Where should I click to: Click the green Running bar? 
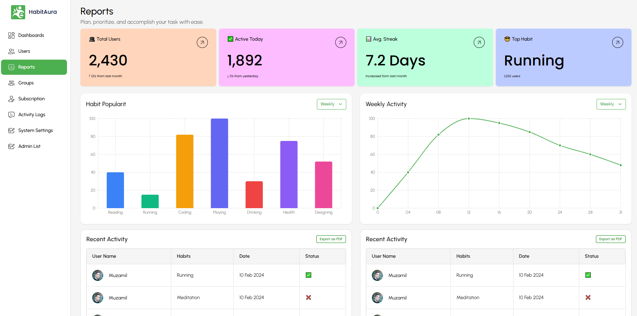click(x=150, y=201)
